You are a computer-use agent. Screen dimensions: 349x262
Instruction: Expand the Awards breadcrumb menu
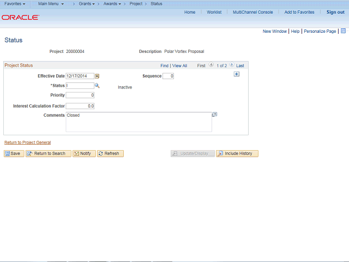coord(112,4)
